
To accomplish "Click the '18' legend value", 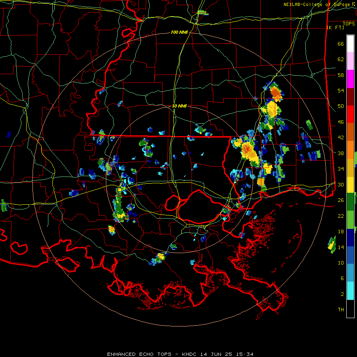I will click(341, 232).
